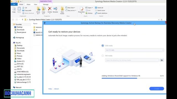Image resolution: width=177 pixels, height=99 pixels.
Task: Go up one folder level with the up arrow
Action: [x=22, y=20]
